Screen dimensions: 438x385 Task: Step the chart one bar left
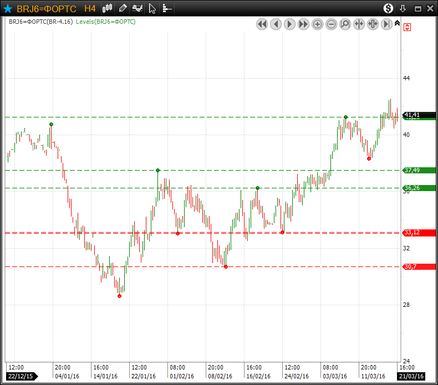pyautogui.click(x=276, y=24)
